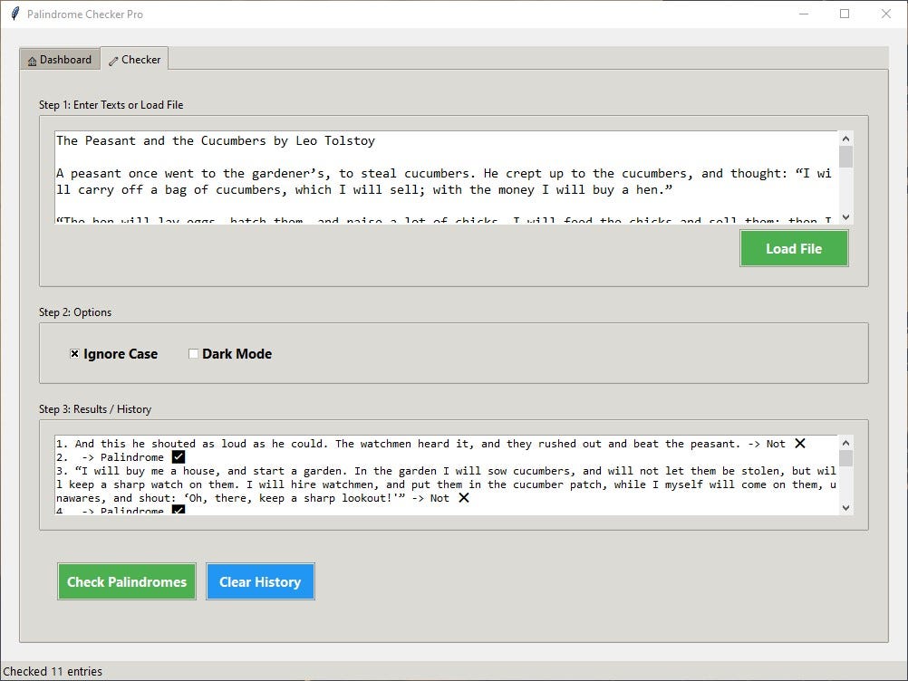The height and width of the screenshot is (681, 908).
Task: Click the title 'The Peasant and the Cucumbers'
Action: coord(161,140)
